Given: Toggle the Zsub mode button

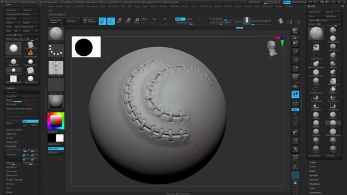Looking at the screenshot, I should point(189,19).
